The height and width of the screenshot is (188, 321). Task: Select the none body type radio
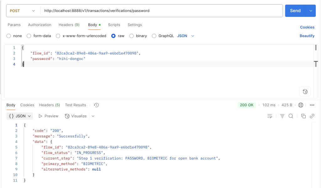pos(8,36)
